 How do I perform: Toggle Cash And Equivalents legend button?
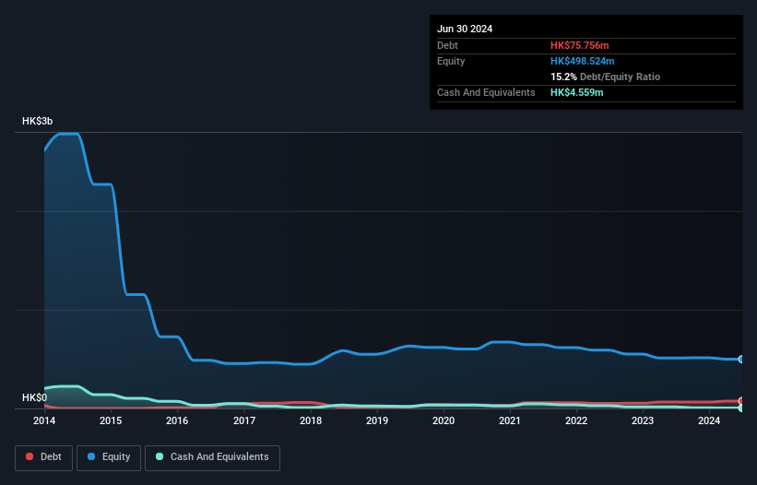click(212, 457)
